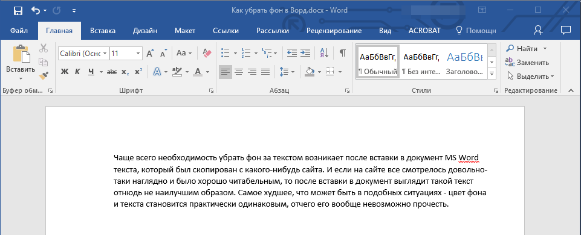This screenshot has height=235, width=581.
Task: Open the Рецензирование ribbon tab
Action: tap(334, 31)
